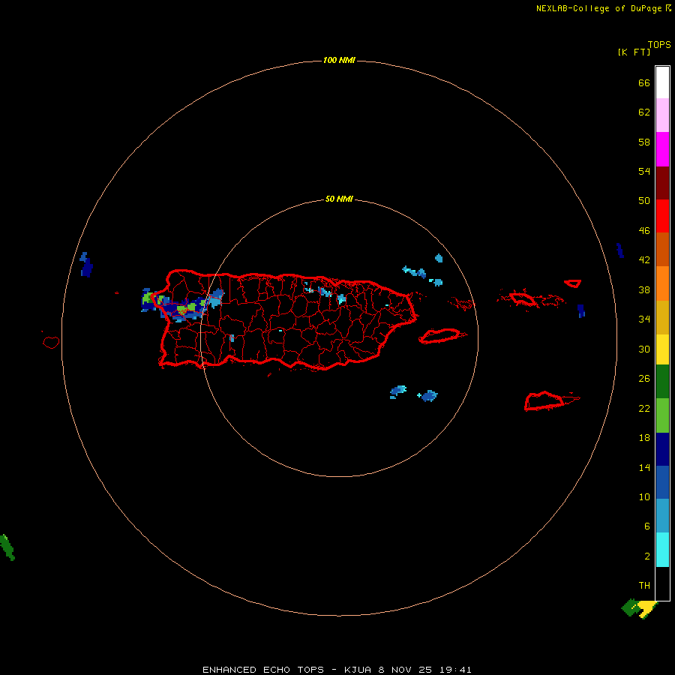Click the light green 22 kft legend swatch
Viewport: 675px width, 675px height.
[x=662, y=415]
